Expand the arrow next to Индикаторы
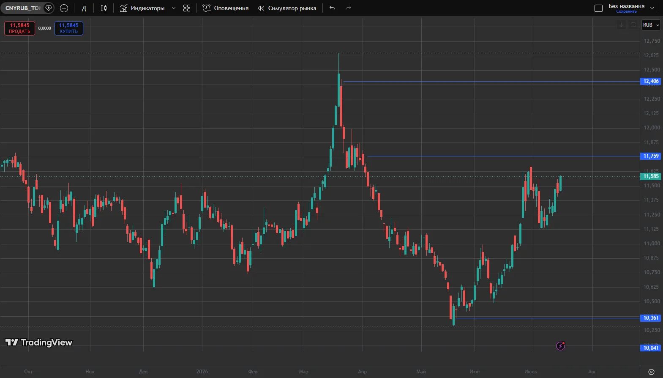 coord(174,8)
